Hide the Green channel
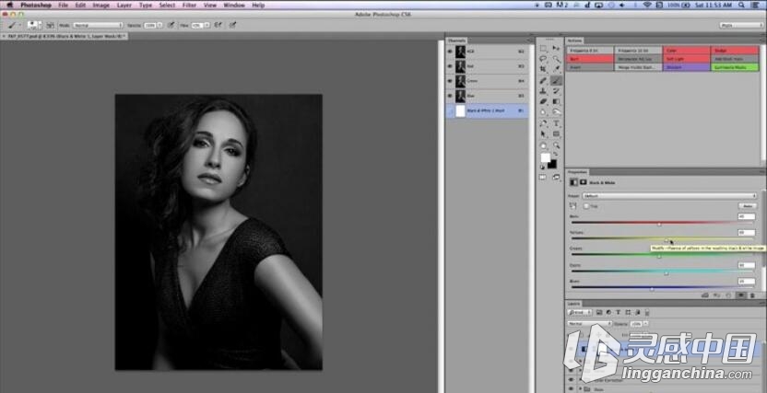Image resolution: width=767 pixels, height=393 pixels. tap(450, 81)
